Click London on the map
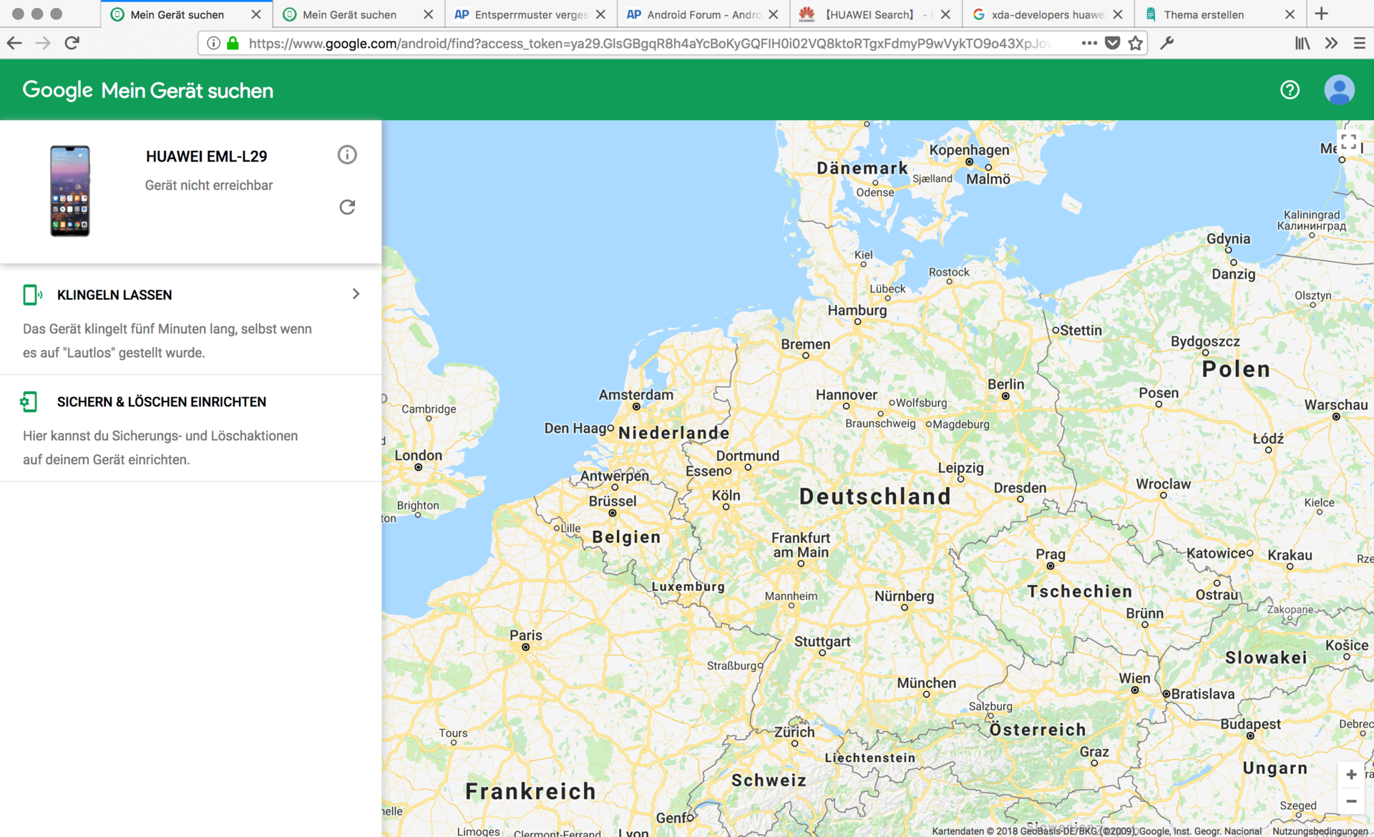The height and width of the screenshot is (837, 1374). [x=419, y=456]
